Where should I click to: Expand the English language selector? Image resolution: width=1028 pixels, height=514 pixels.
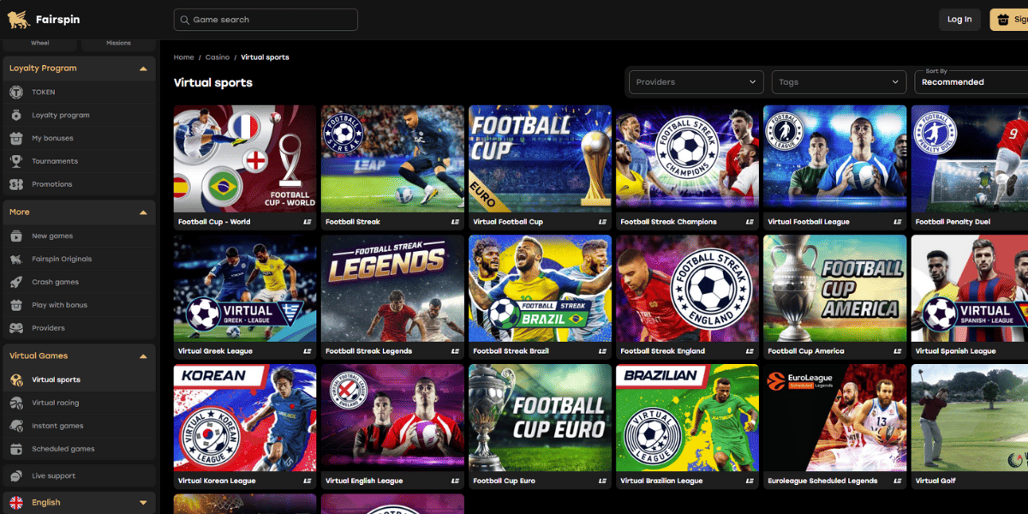[78, 503]
